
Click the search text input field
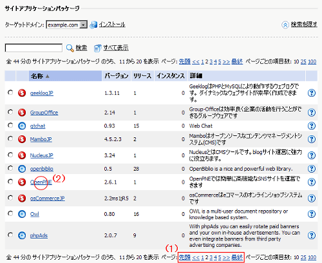(x=33, y=48)
